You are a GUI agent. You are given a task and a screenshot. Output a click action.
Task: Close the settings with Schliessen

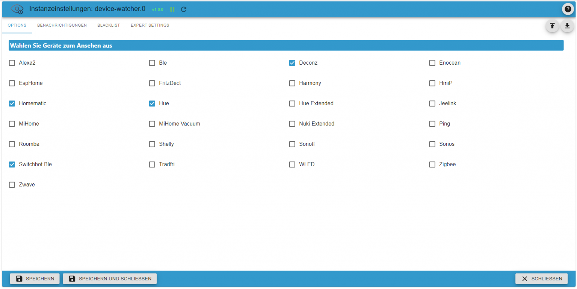pyautogui.click(x=542, y=278)
